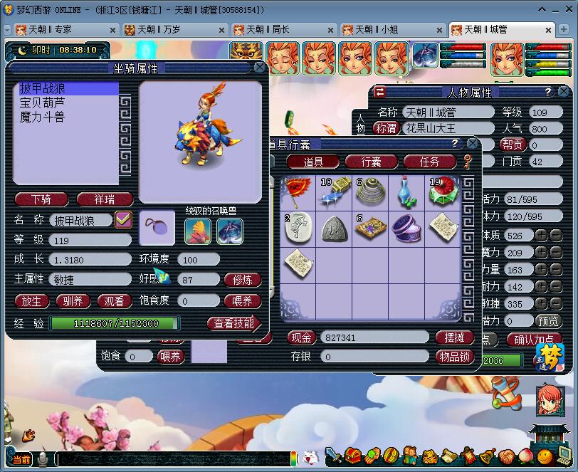The height and width of the screenshot is (472, 578).
Task: Click the swap icon in character attributes window
Action: coord(379,92)
